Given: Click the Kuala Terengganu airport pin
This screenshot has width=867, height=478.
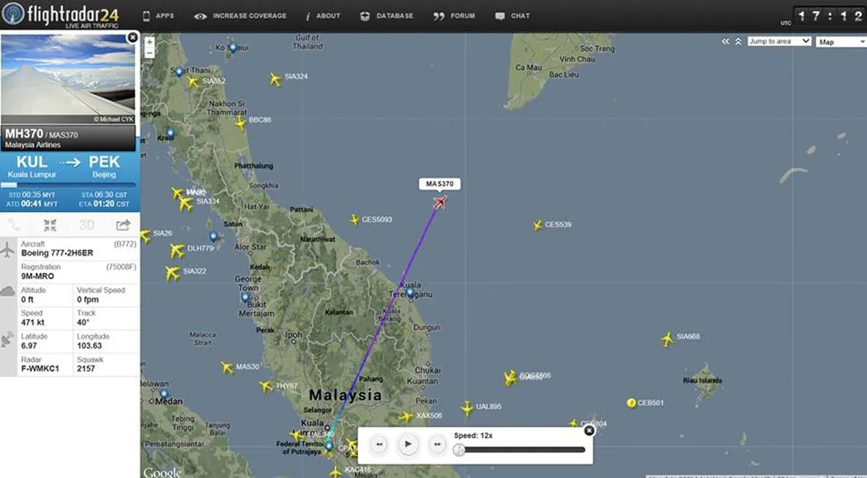Looking at the screenshot, I should (x=410, y=293).
